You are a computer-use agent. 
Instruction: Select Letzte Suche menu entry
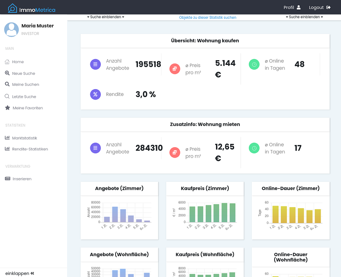click(24, 97)
